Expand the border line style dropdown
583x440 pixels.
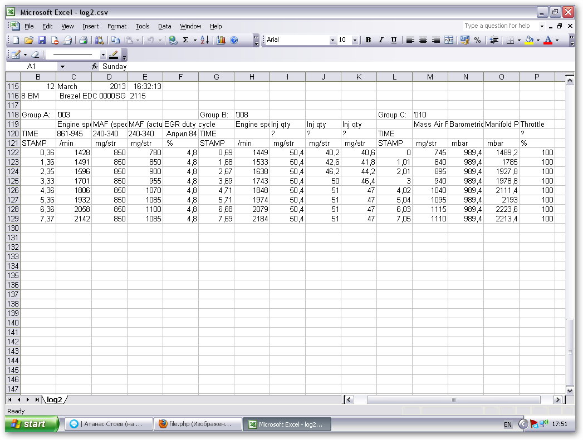coord(103,55)
